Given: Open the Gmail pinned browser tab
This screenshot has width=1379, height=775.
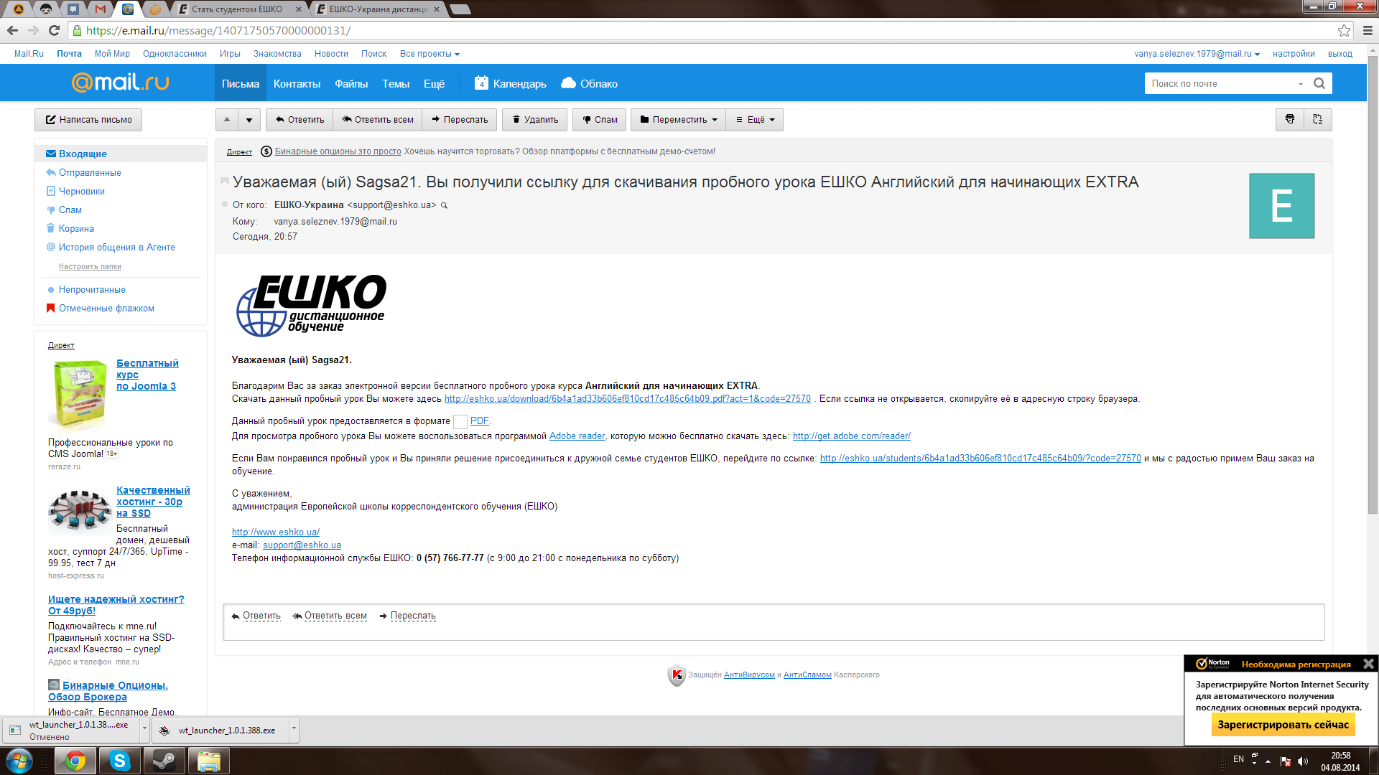Looking at the screenshot, I should pos(100,9).
